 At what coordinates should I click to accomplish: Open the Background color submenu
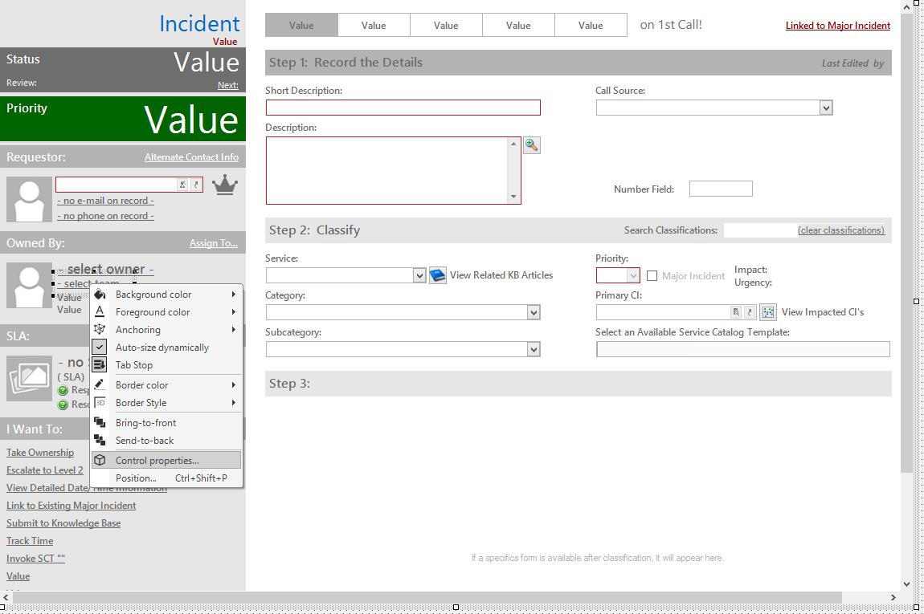pyautogui.click(x=153, y=295)
